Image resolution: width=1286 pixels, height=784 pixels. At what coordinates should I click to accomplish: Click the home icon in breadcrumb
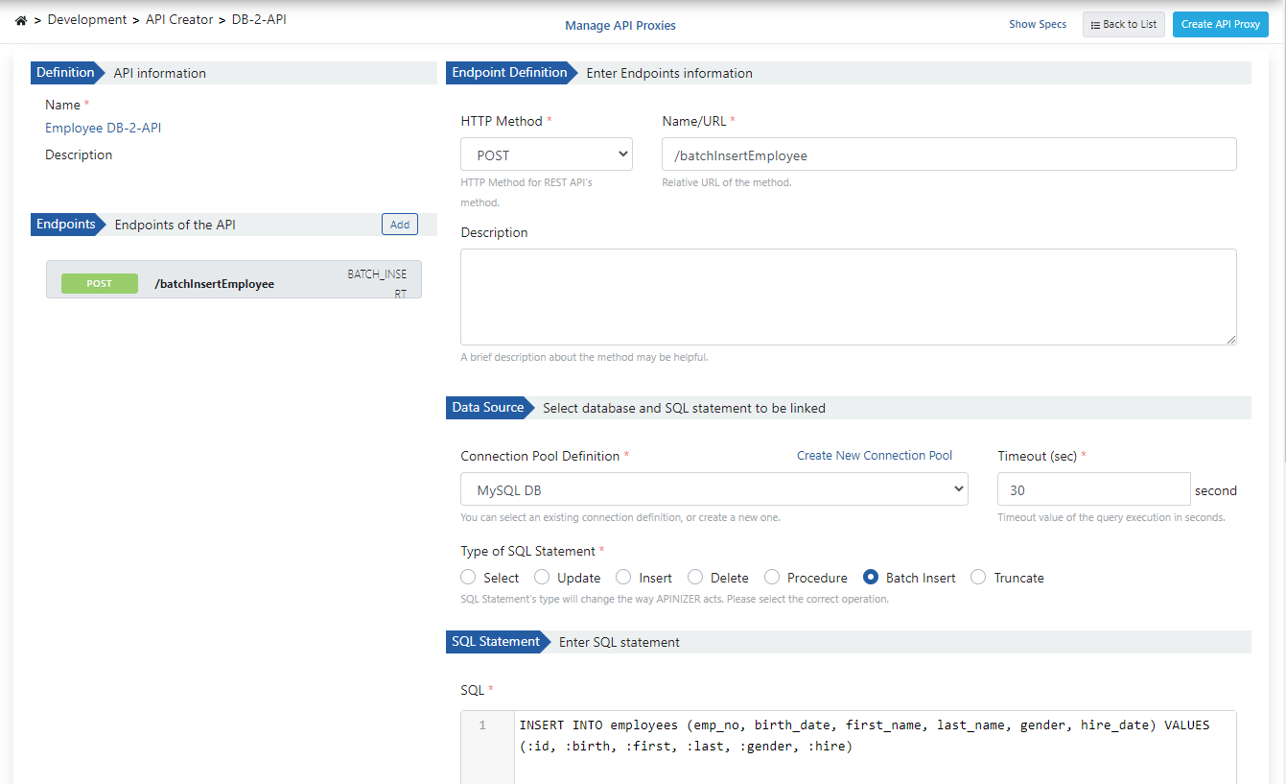point(21,20)
